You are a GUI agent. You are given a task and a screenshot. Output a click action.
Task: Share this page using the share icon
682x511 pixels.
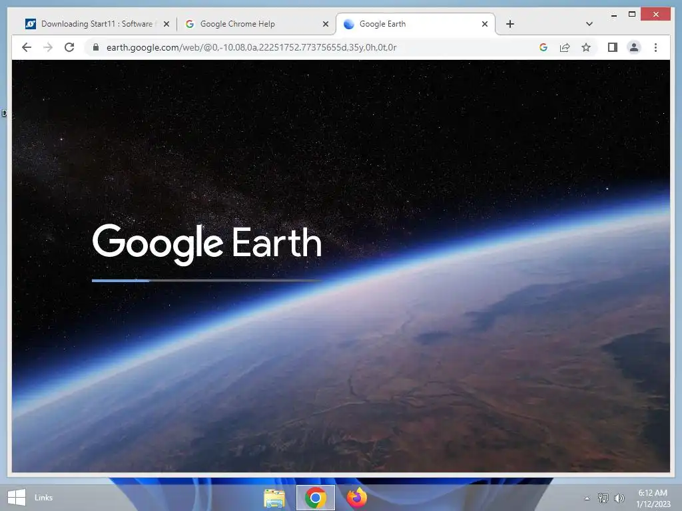565,47
